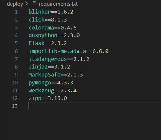The width and height of the screenshot is (161, 140).
Task: Place cursor on Flask==2.3.2 line
Action: pos(48,43)
